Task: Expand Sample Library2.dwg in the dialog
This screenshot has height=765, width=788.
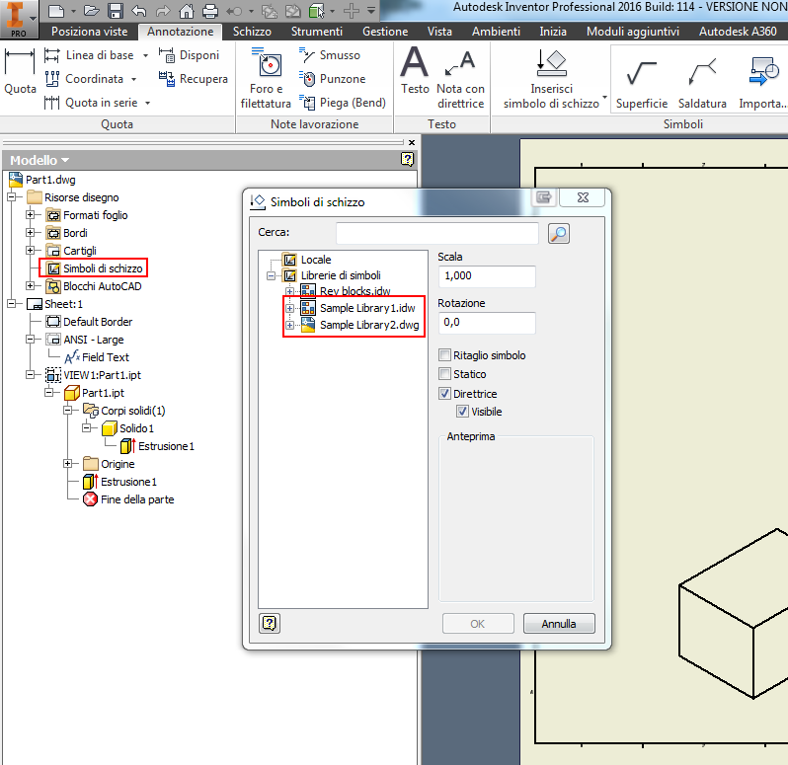Action: [289, 325]
